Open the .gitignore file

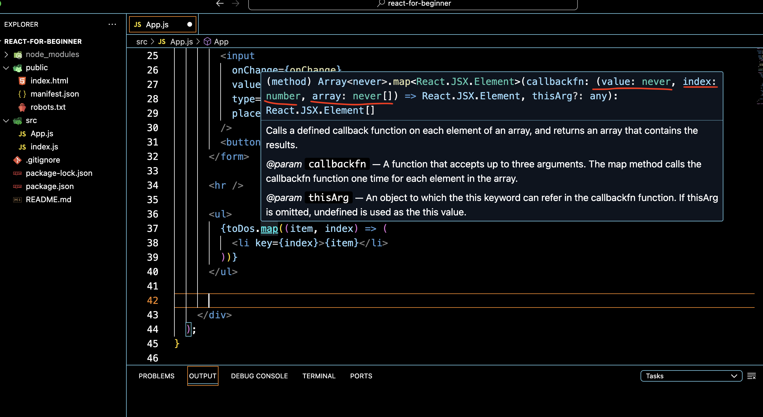click(x=43, y=160)
